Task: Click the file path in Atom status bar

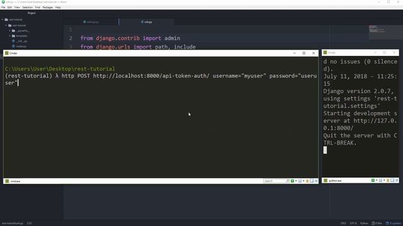Action: point(13,223)
